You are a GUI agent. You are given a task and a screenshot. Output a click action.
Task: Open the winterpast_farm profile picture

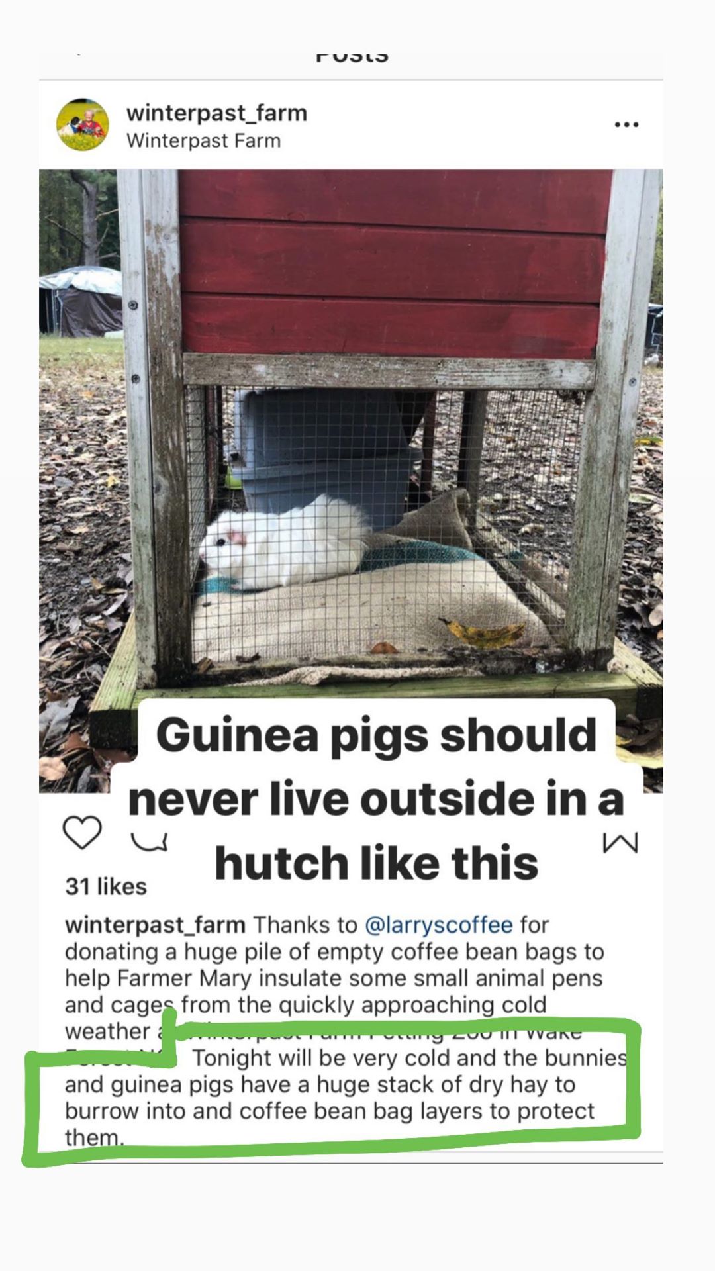83,124
